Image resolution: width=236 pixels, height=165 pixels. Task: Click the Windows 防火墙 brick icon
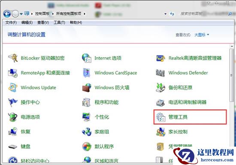[87, 88]
